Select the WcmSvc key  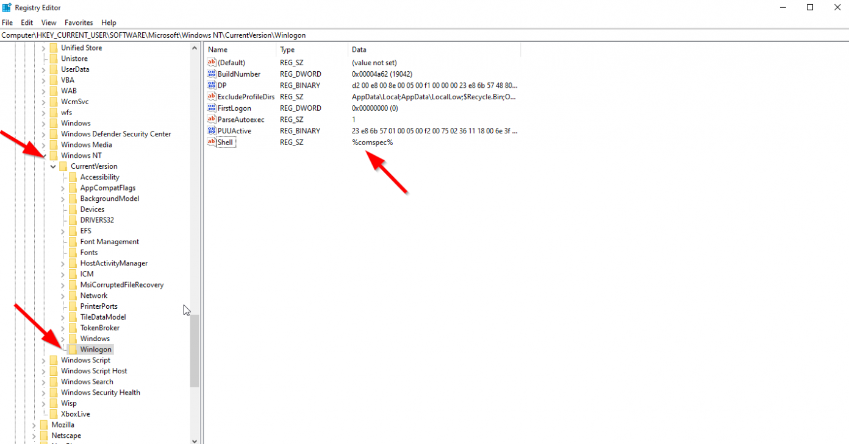tap(75, 102)
